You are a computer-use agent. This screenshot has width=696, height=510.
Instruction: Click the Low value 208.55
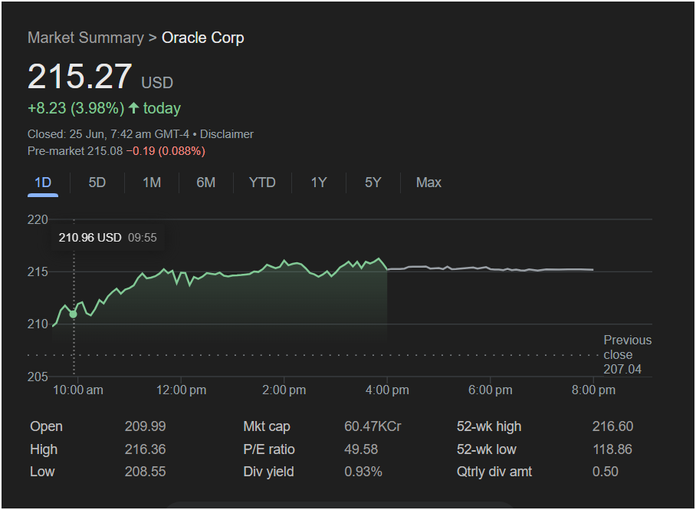(x=145, y=472)
